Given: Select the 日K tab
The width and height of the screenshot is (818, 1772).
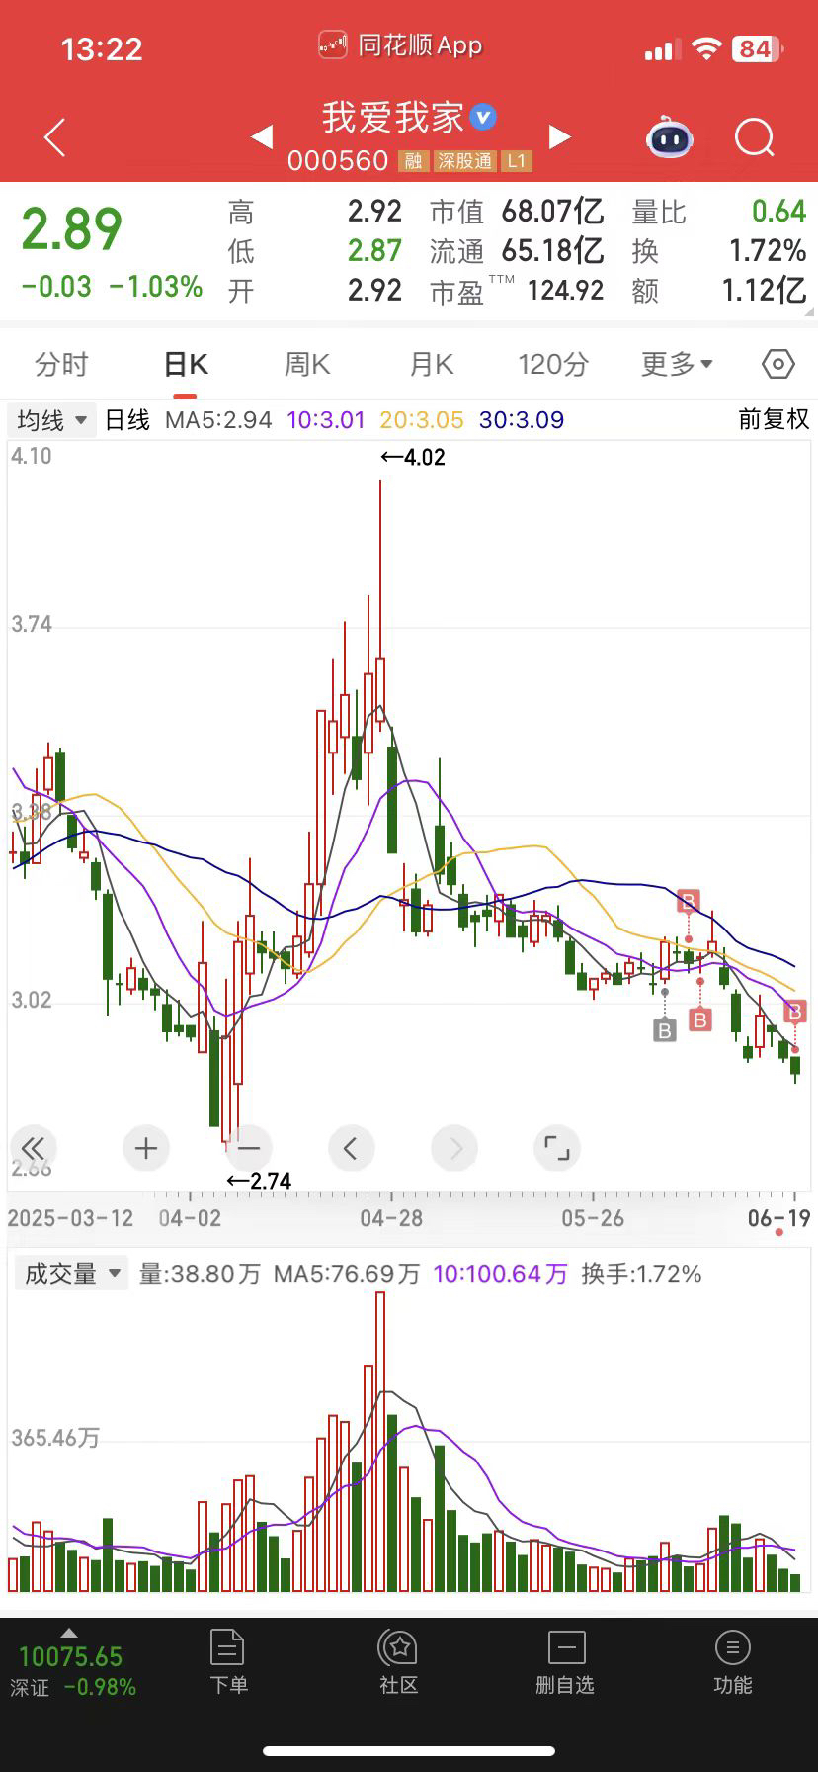Looking at the screenshot, I should 186,365.
